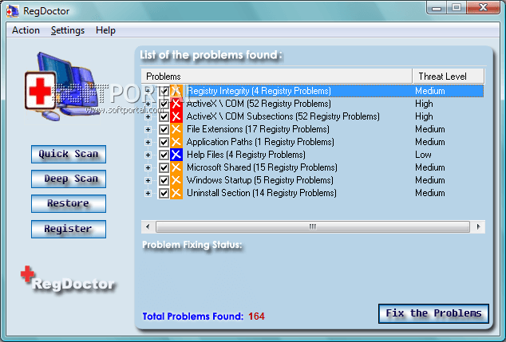Click the Low threat level of Help Files
506x342 pixels.
point(423,155)
